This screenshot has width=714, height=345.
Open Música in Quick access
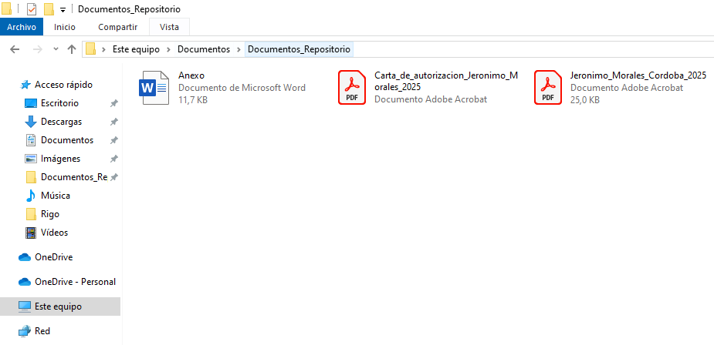pos(55,196)
